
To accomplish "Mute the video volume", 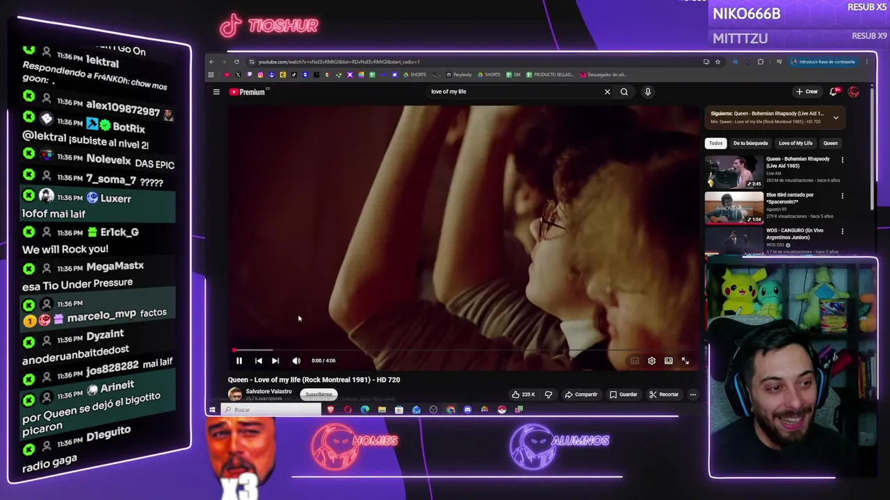I will [x=296, y=360].
